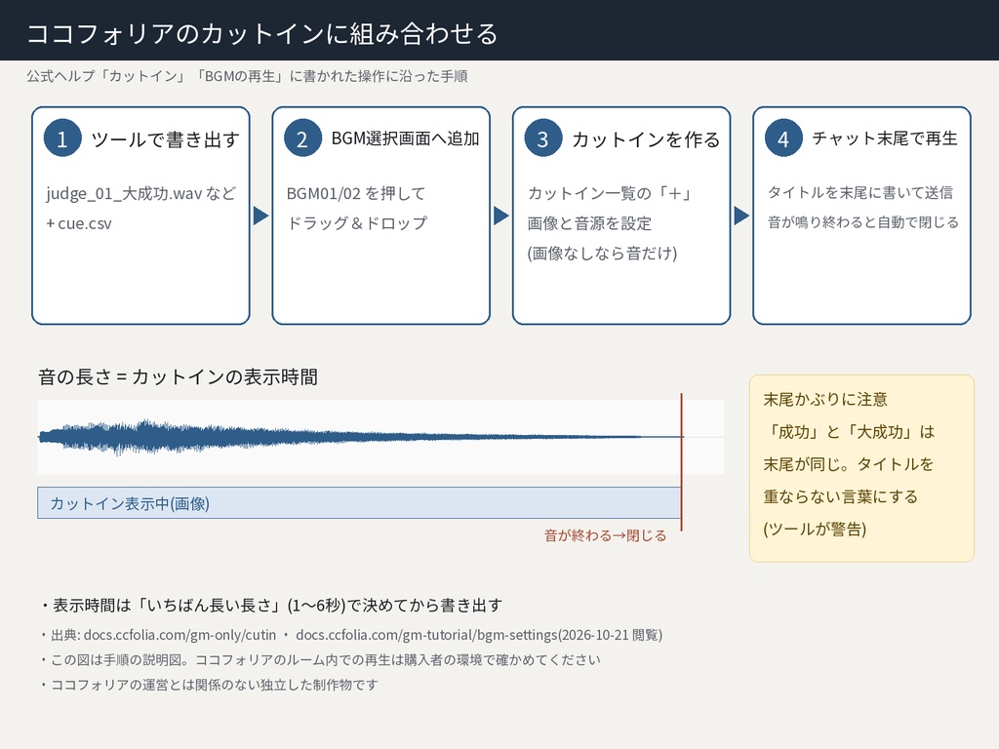Open the docs.ccfolia.com/gm-only/cutin reference
Screen dimensions: 999x749
click(180, 635)
